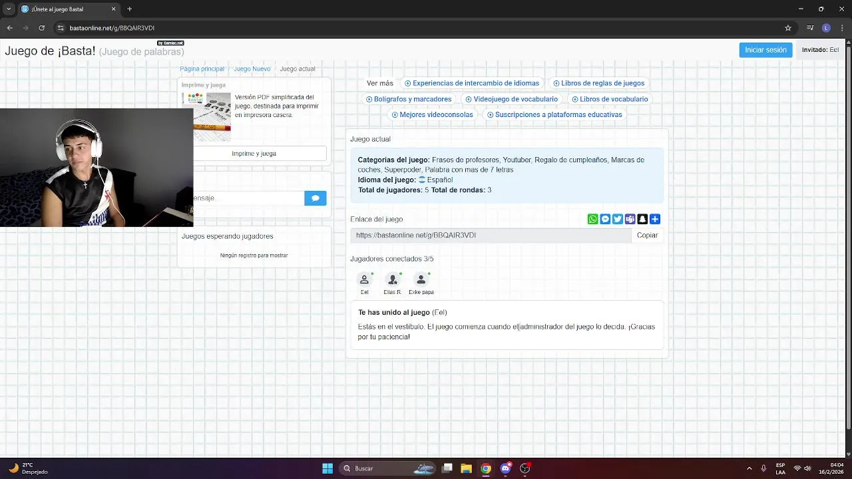Open Task View on taskbar
852x479 pixels.
point(447,468)
